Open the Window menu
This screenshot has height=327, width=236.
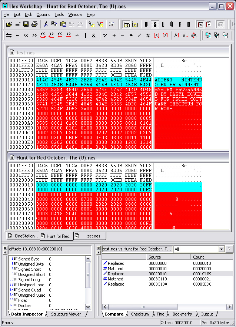coord(76,14)
